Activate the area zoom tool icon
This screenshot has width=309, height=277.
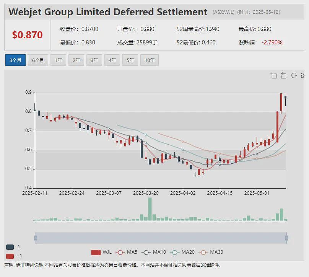(273, 75)
